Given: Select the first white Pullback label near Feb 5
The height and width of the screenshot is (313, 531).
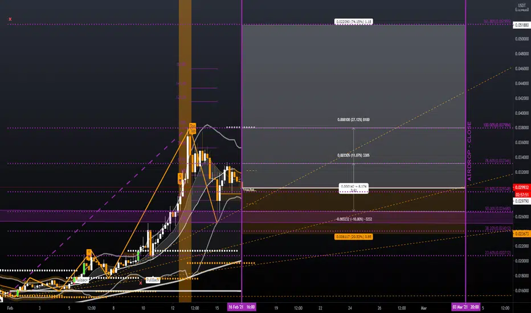Looking at the screenshot, I should pos(81,280).
